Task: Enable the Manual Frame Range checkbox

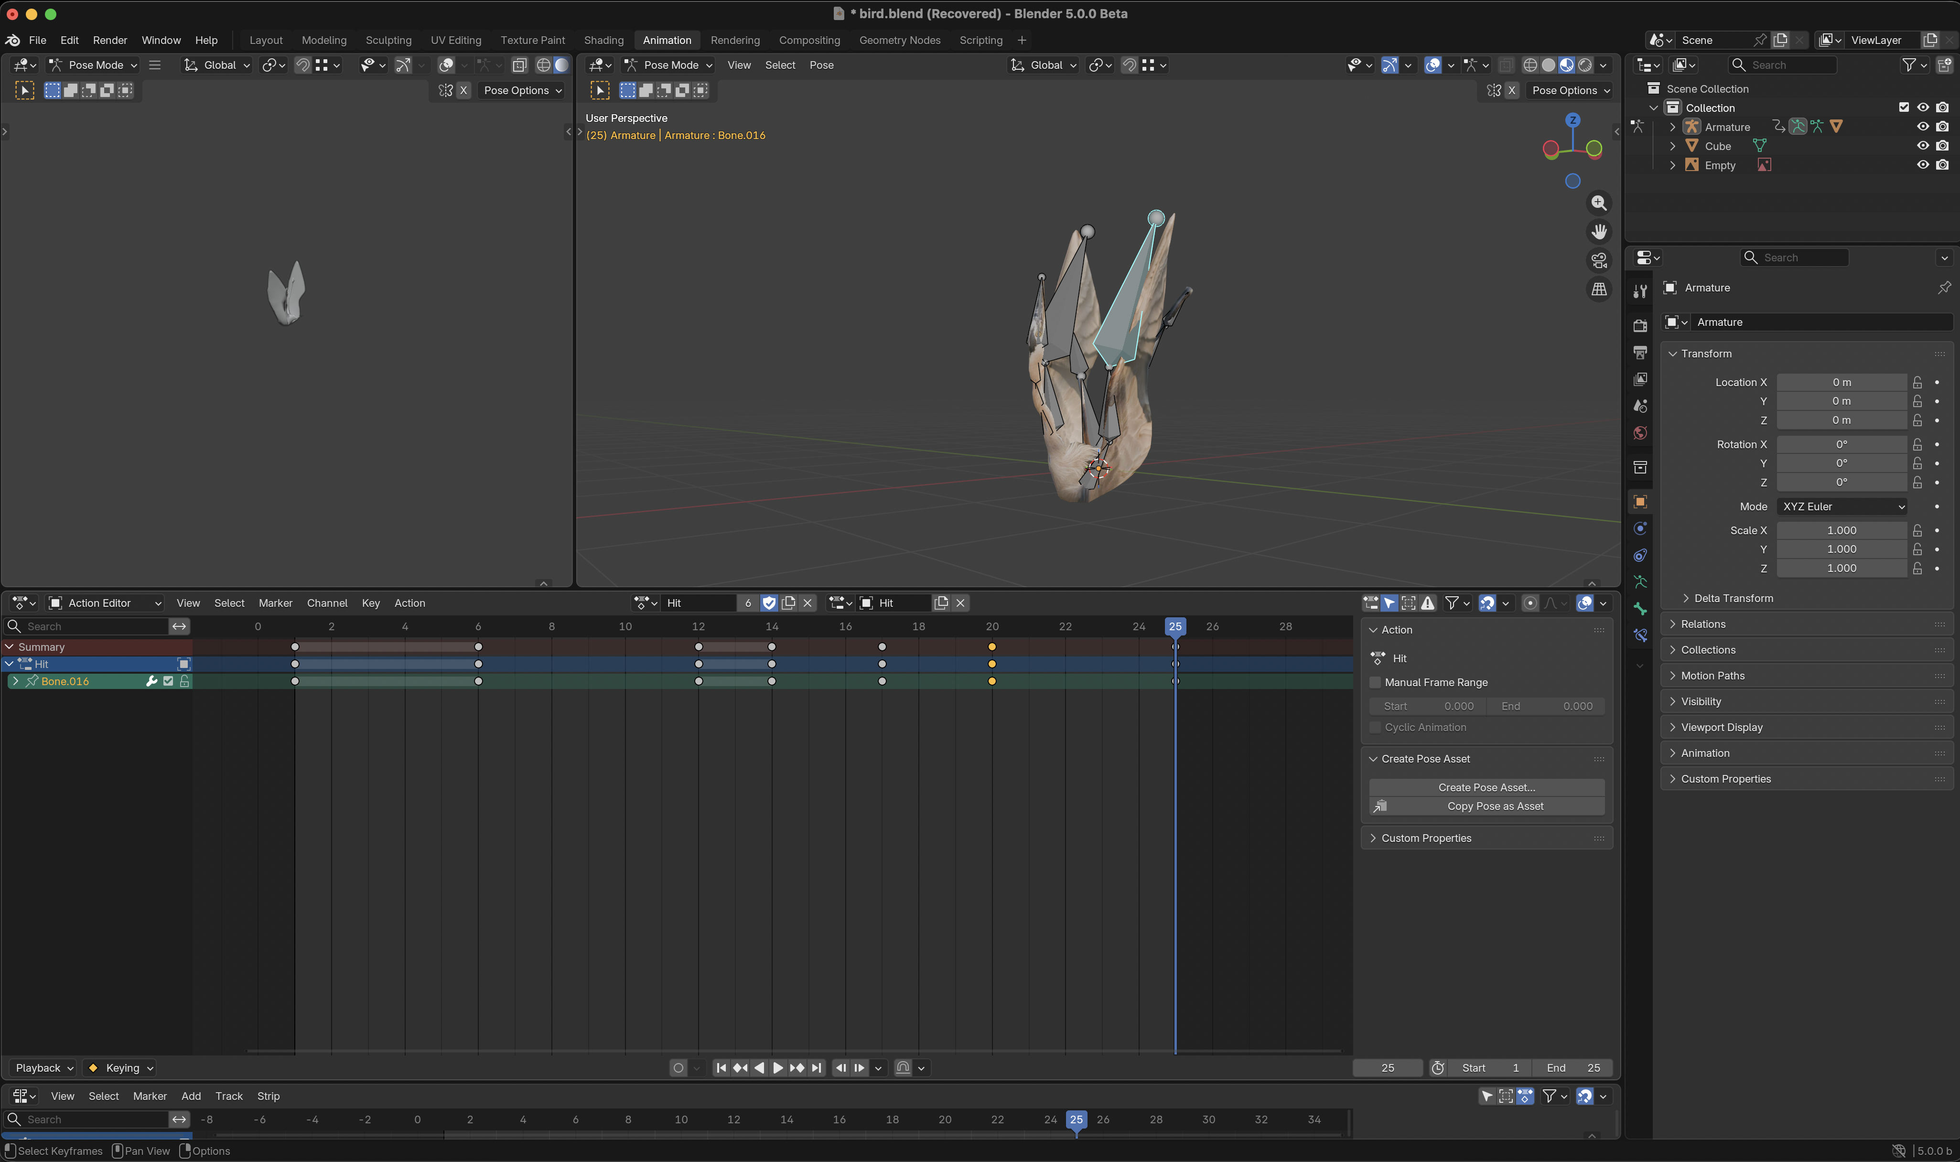Action: click(x=1376, y=683)
